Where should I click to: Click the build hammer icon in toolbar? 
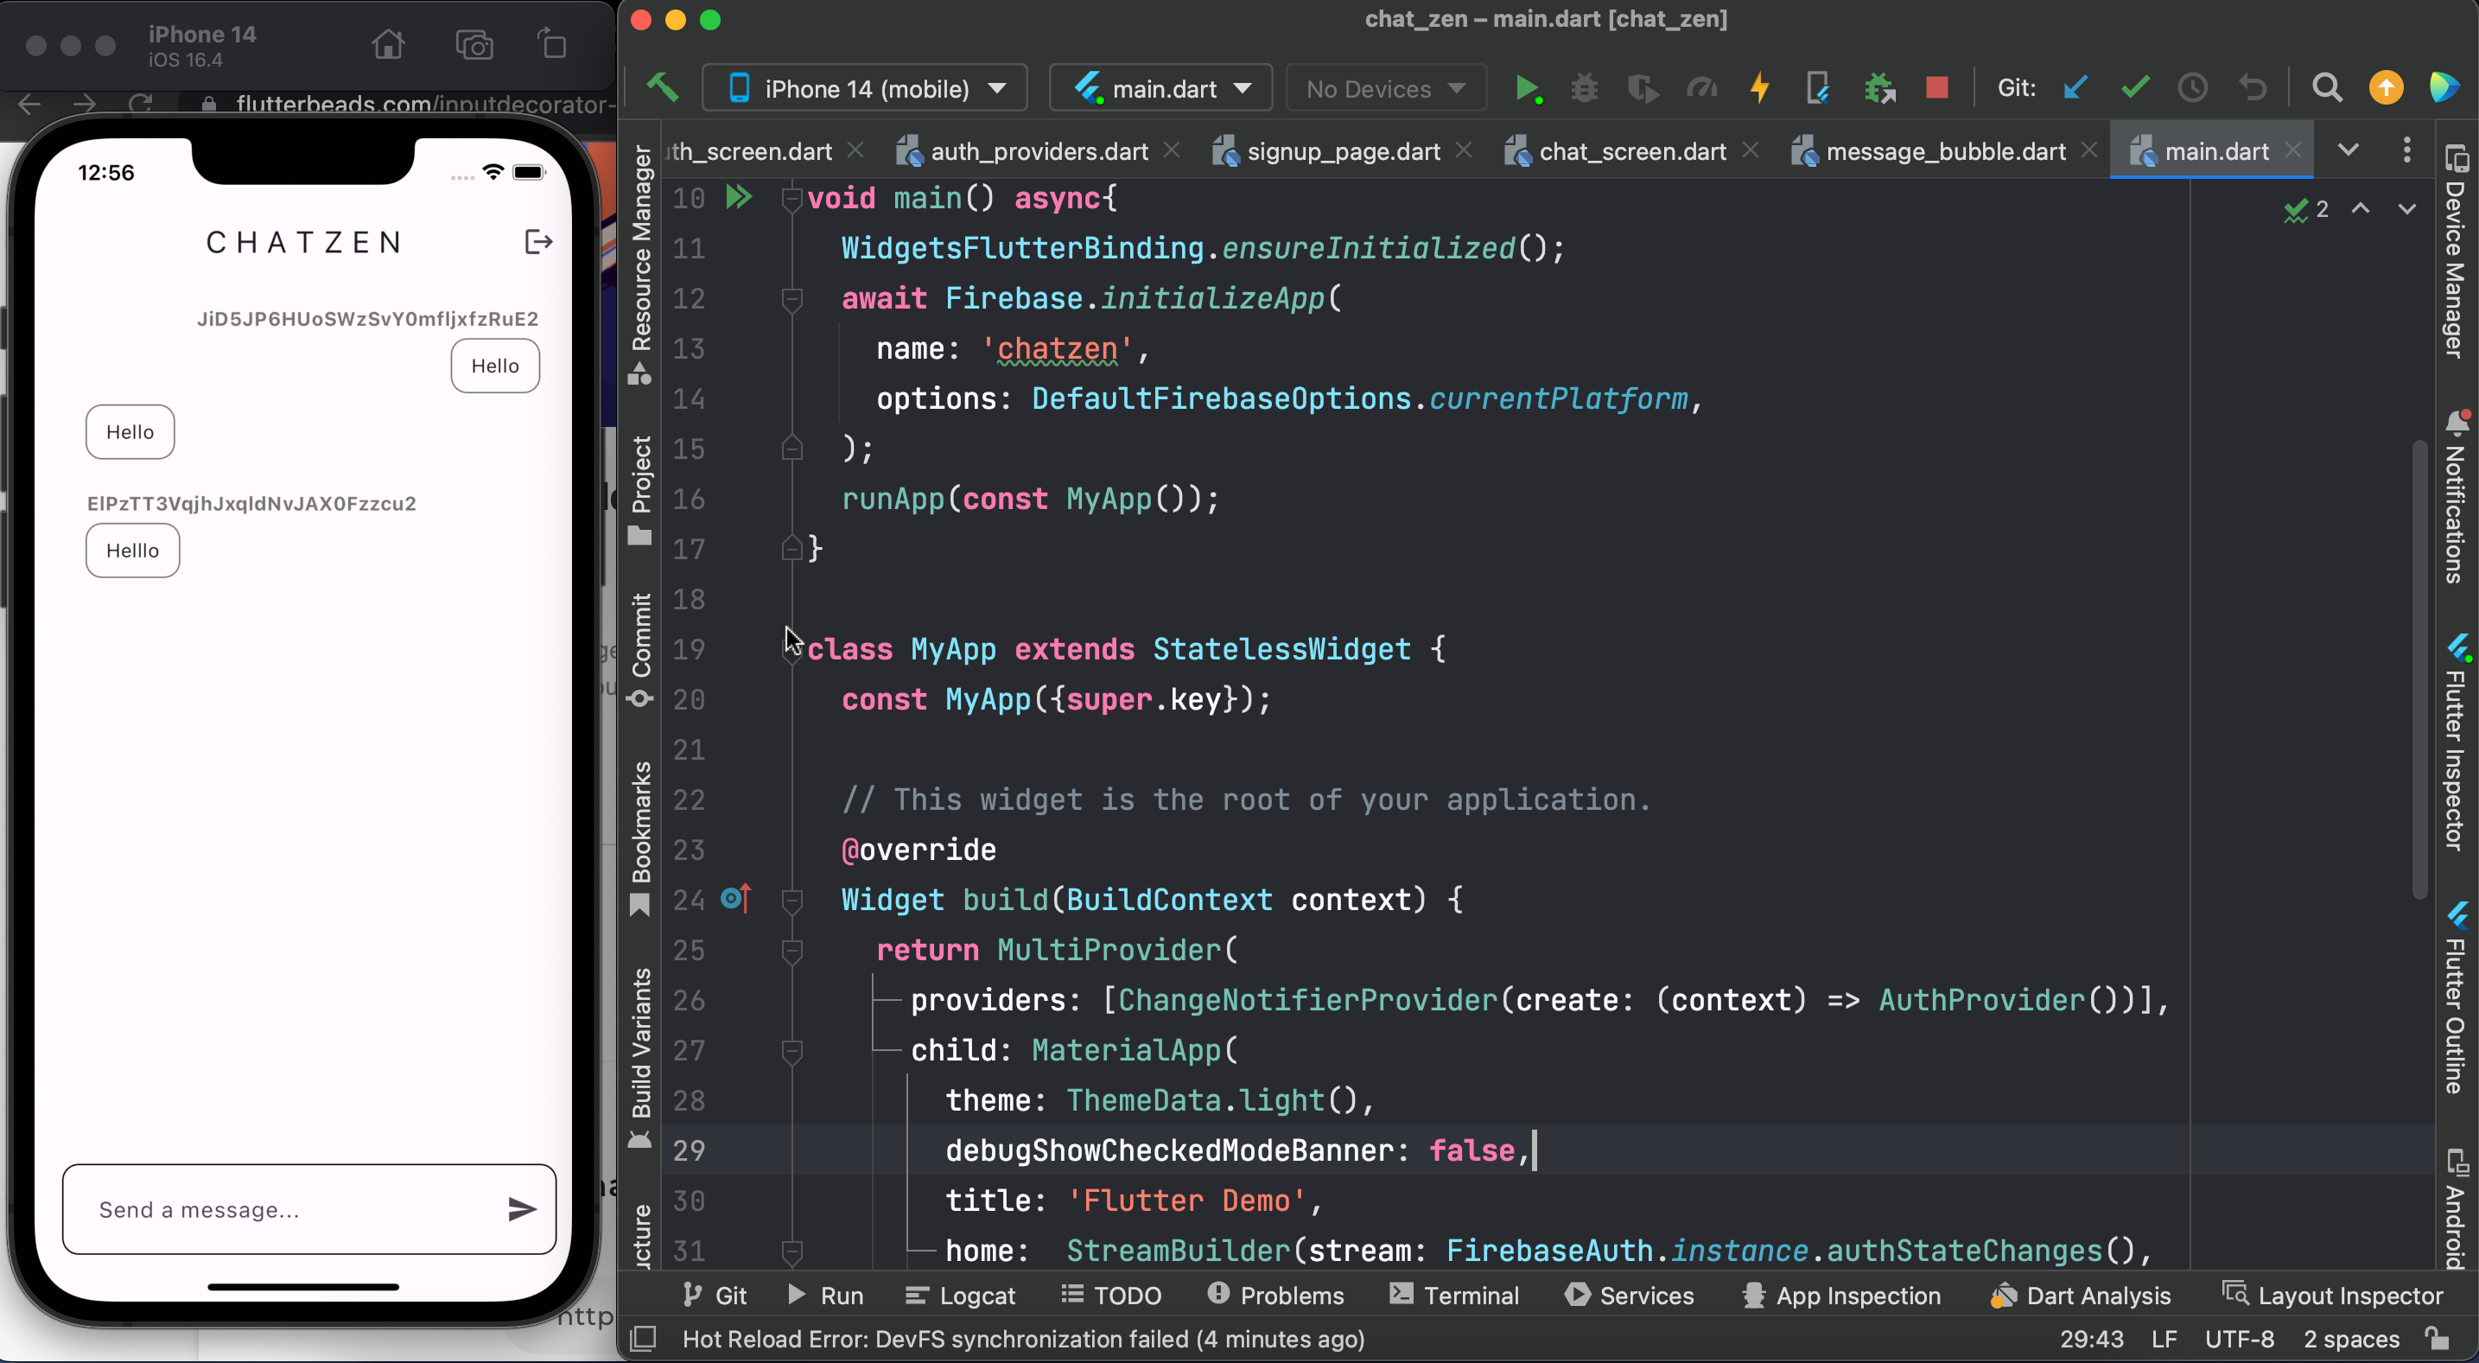662,87
